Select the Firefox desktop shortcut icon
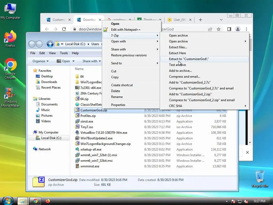Screen dimensions: 273x205 [x=10, y=39]
